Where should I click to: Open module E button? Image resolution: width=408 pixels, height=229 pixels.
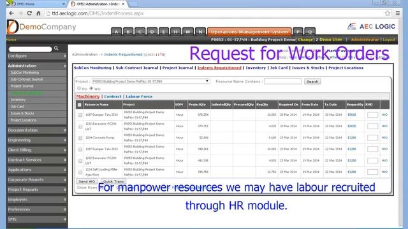(x=164, y=32)
